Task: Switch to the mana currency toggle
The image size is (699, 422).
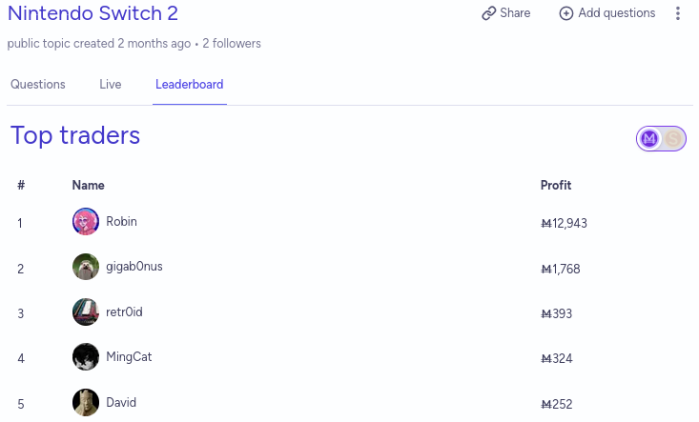Action: tap(649, 139)
